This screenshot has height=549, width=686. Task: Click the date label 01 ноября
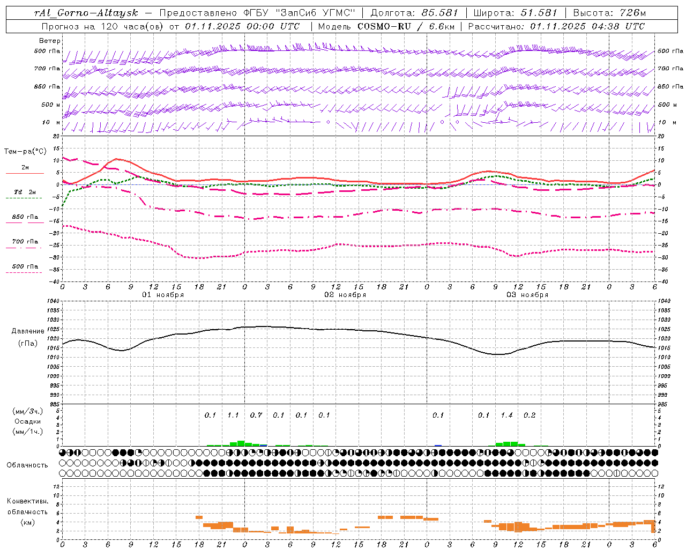click(x=163, y=295)
